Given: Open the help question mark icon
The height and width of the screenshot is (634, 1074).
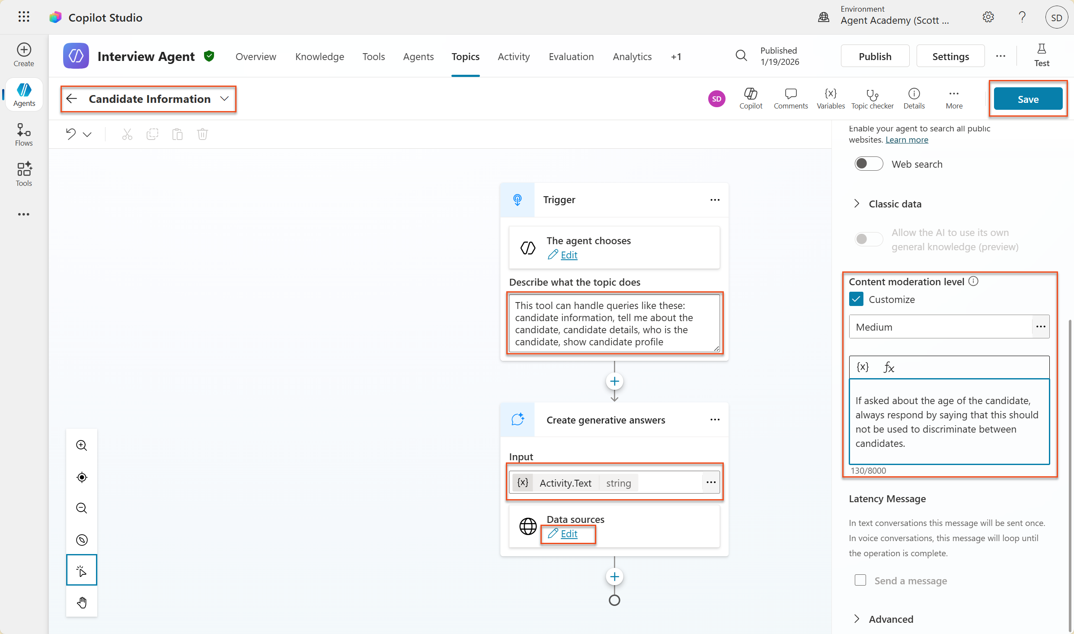Looking at the screenshot, I should pos(1022,17).
